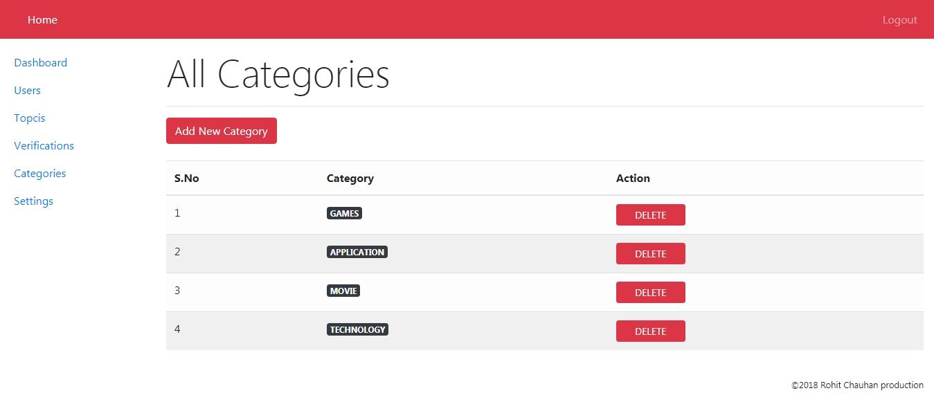934x402 pixels.
Task: Open the Dashboard sidebar link
Action: (x=40, y=62)
